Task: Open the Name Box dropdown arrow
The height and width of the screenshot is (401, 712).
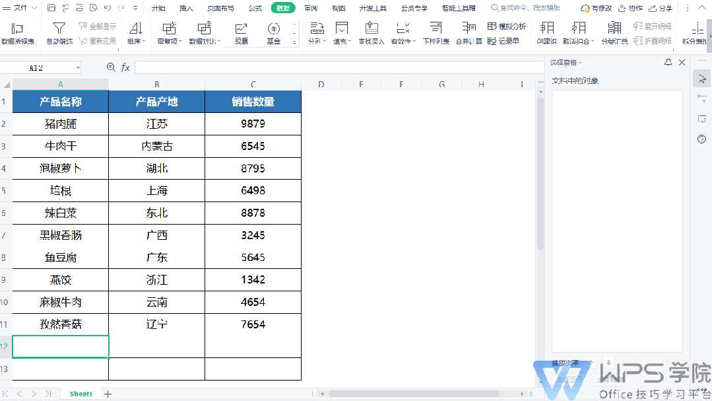Action: point(78,68)
